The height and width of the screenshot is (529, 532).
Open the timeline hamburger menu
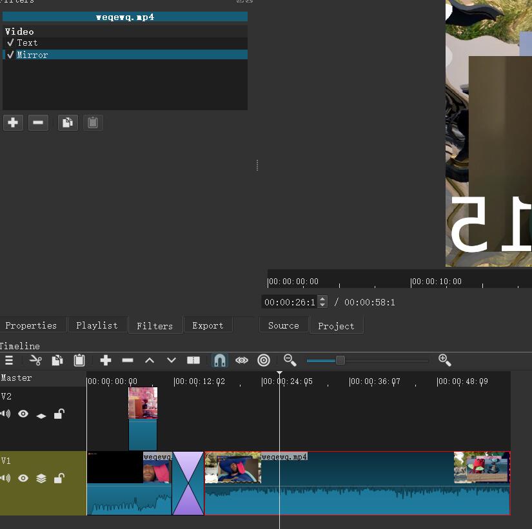click(9, 360)
